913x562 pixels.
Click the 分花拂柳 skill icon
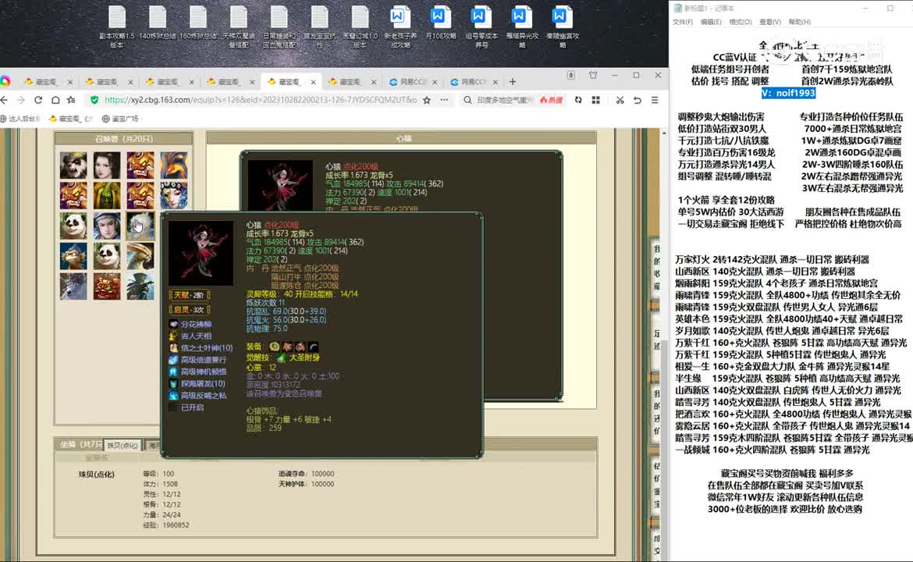(173, 324)
